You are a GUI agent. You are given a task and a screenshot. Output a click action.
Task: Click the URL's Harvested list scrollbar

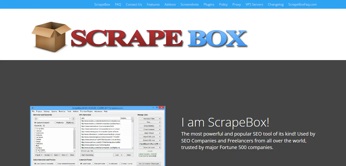[133, 132]
